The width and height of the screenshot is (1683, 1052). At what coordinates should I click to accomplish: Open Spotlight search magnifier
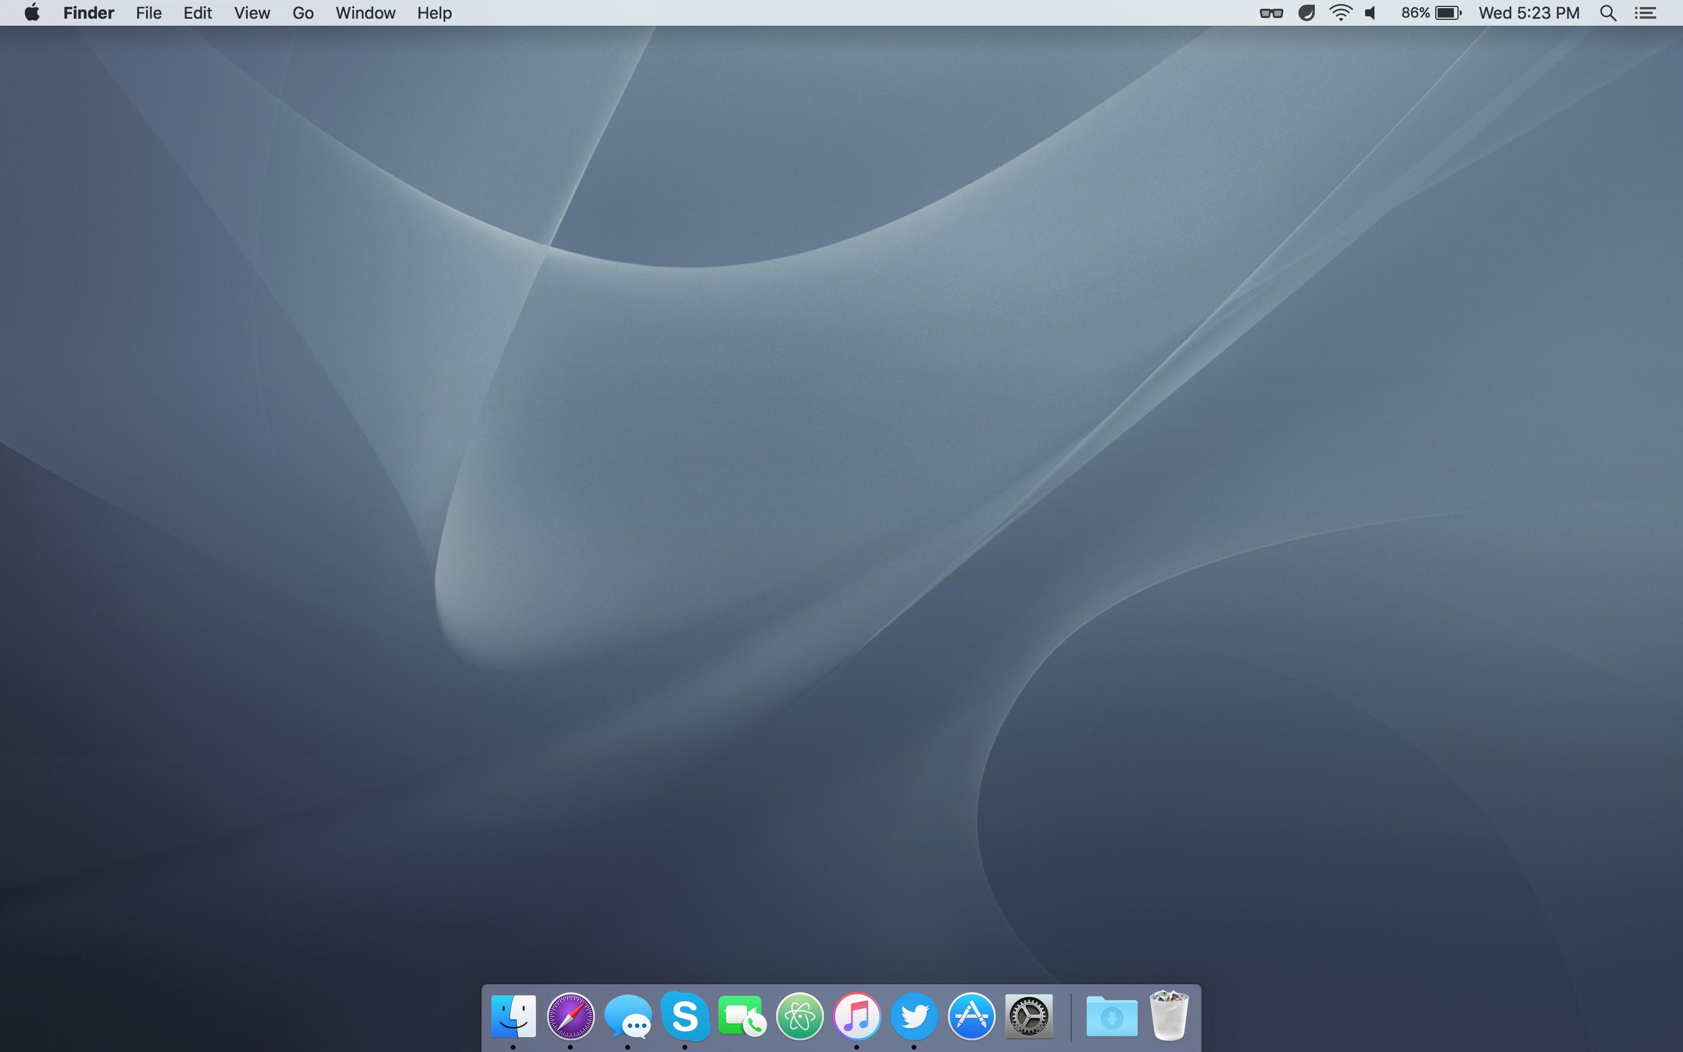1608,12
